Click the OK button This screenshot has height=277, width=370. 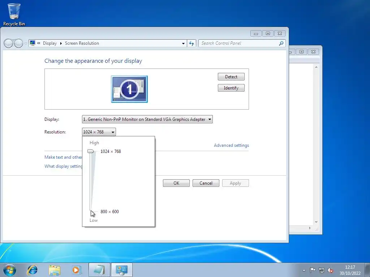click(176, 183)
